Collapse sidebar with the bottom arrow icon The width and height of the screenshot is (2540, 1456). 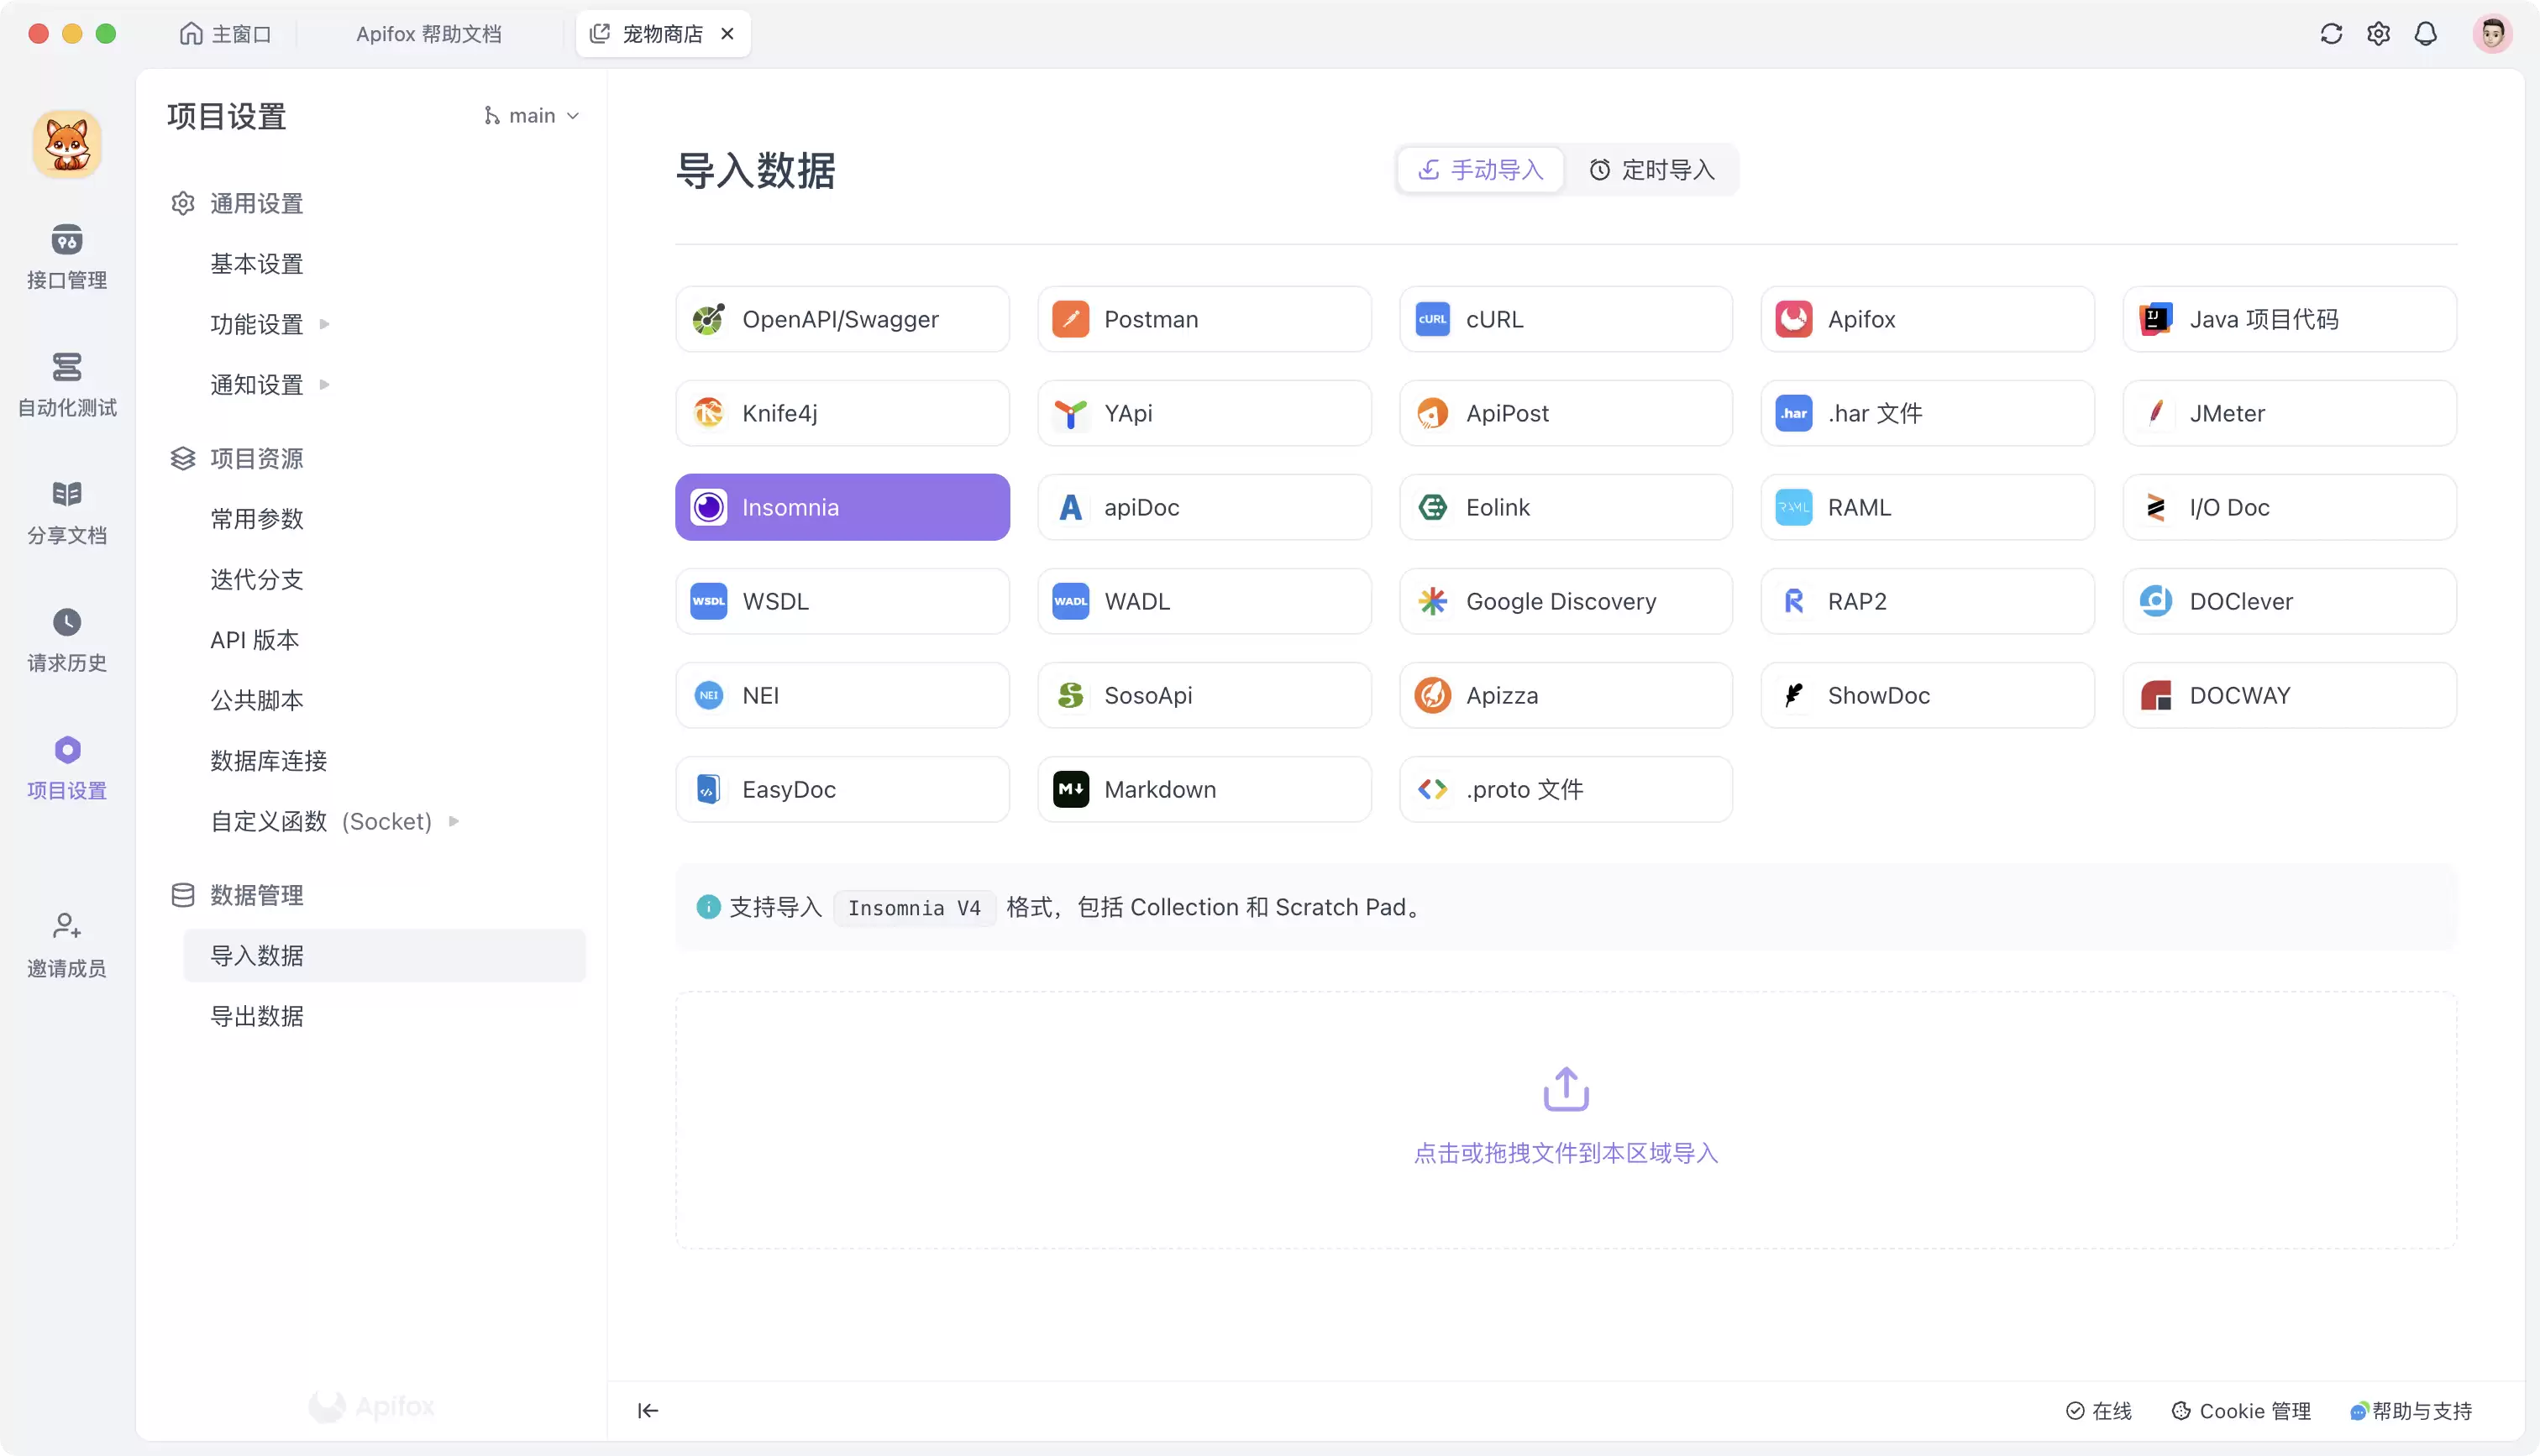(x=647, y=1410)
